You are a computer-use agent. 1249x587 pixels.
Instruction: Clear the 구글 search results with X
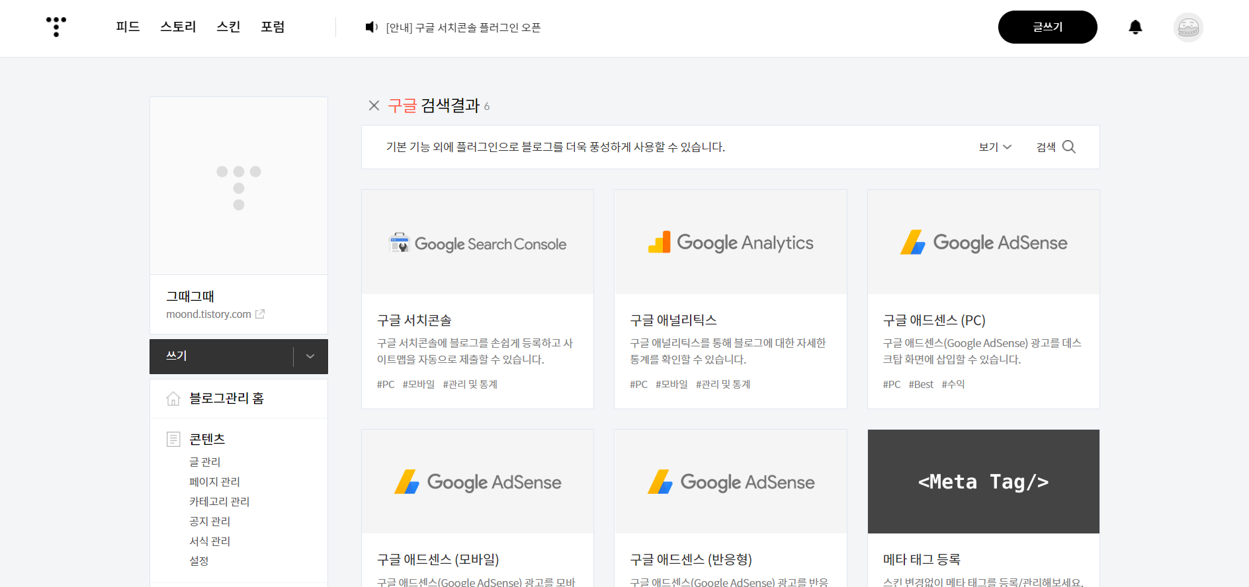[x=374, y=106]
